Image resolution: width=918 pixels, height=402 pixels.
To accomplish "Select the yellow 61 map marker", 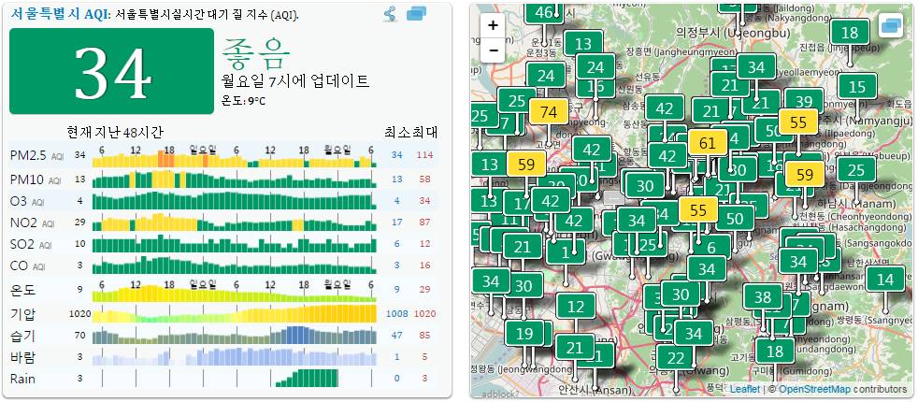I will tap(708, 142).
